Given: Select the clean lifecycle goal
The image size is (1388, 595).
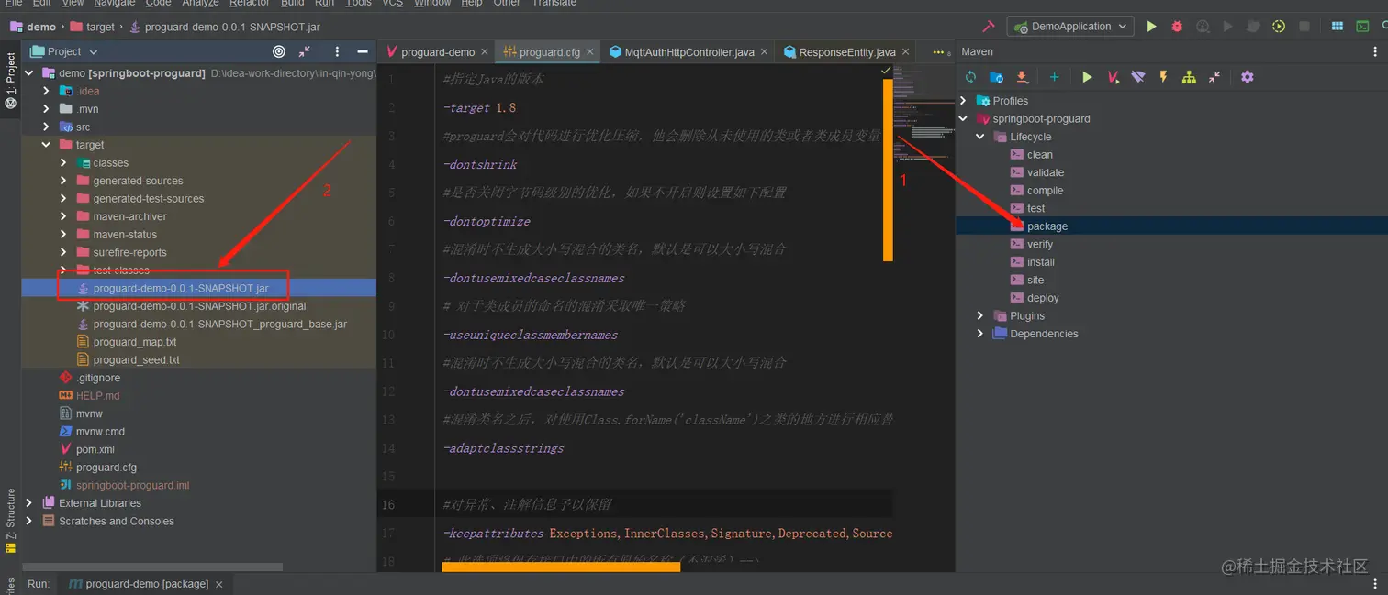Looking at the screenshot, I should [1040, 155].
